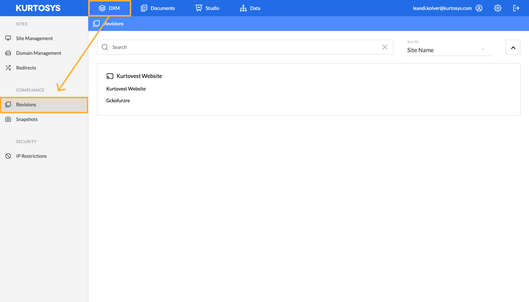This screenshot has width=529, height=302.
Task: Open the Kurtovest Website heading
Action: point(139,76)
